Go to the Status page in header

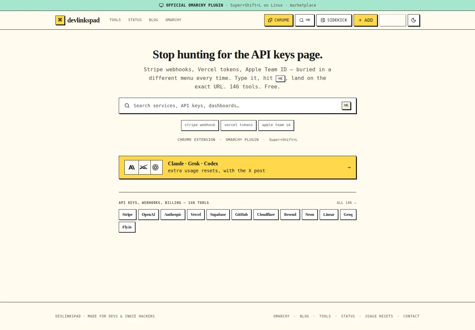pyautogui.click(x=135, y=20)
